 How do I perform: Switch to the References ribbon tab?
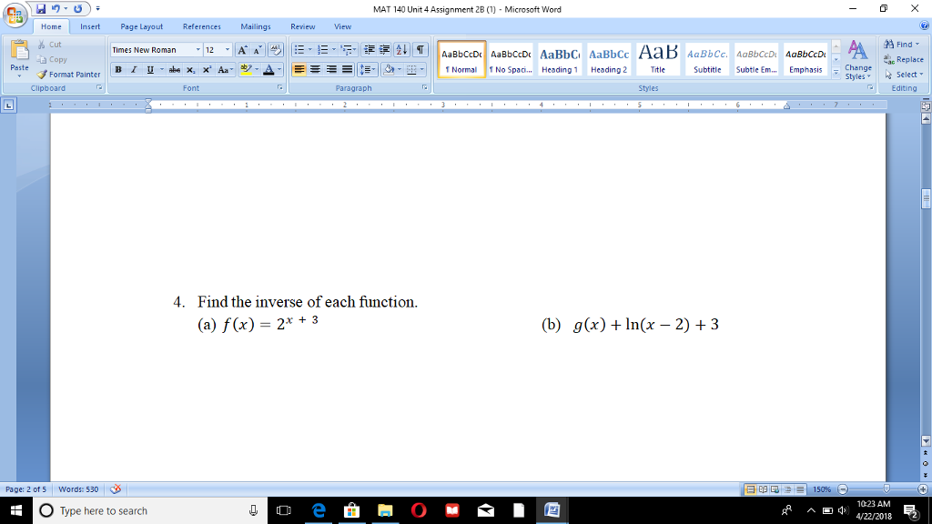pyautogui.click(x=201, y=26)
